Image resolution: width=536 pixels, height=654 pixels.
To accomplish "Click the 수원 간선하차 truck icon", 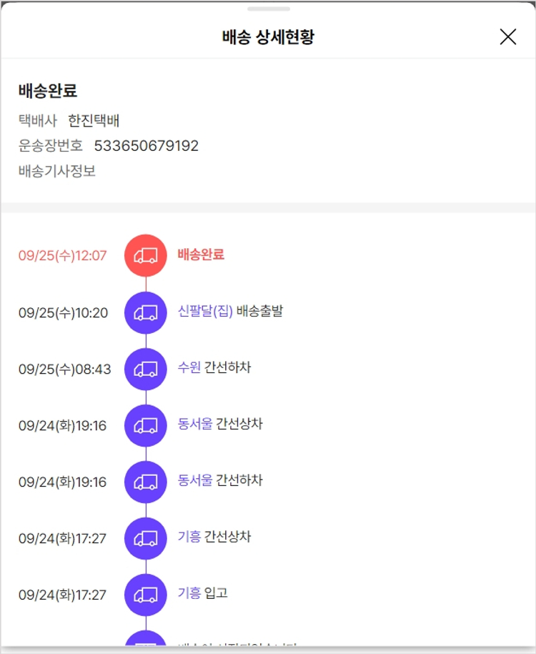I will pyautogui.click(x=146, y=369).
